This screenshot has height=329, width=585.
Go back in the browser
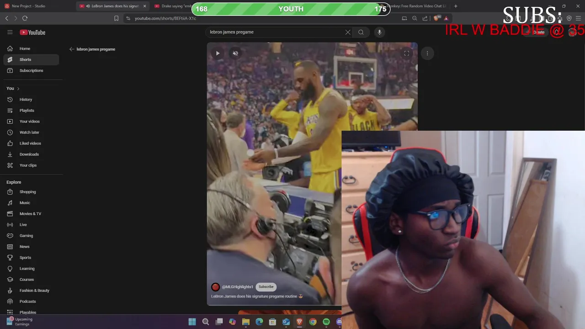coord(6,18)
